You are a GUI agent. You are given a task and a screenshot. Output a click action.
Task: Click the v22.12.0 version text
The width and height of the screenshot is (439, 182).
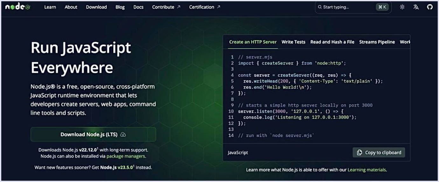(88, 150)
